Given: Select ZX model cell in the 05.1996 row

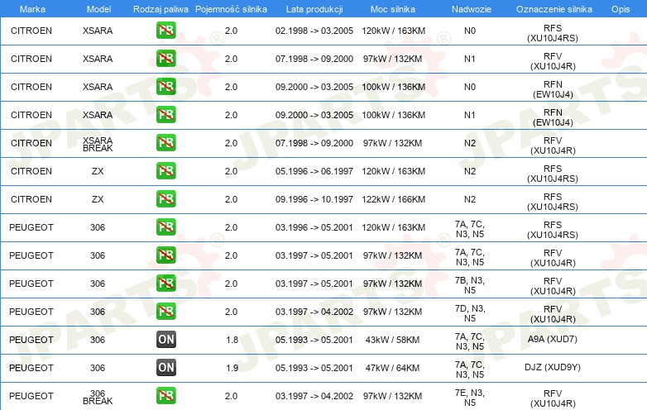Looking at the screenshot, I should tap(98, 171).
